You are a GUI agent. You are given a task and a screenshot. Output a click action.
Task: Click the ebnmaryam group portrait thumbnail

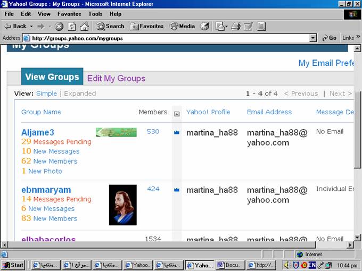(x=123, y=205)
